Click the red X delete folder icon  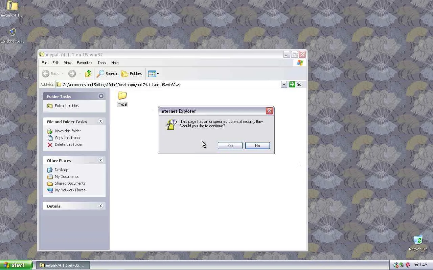[x=50, y=144]
